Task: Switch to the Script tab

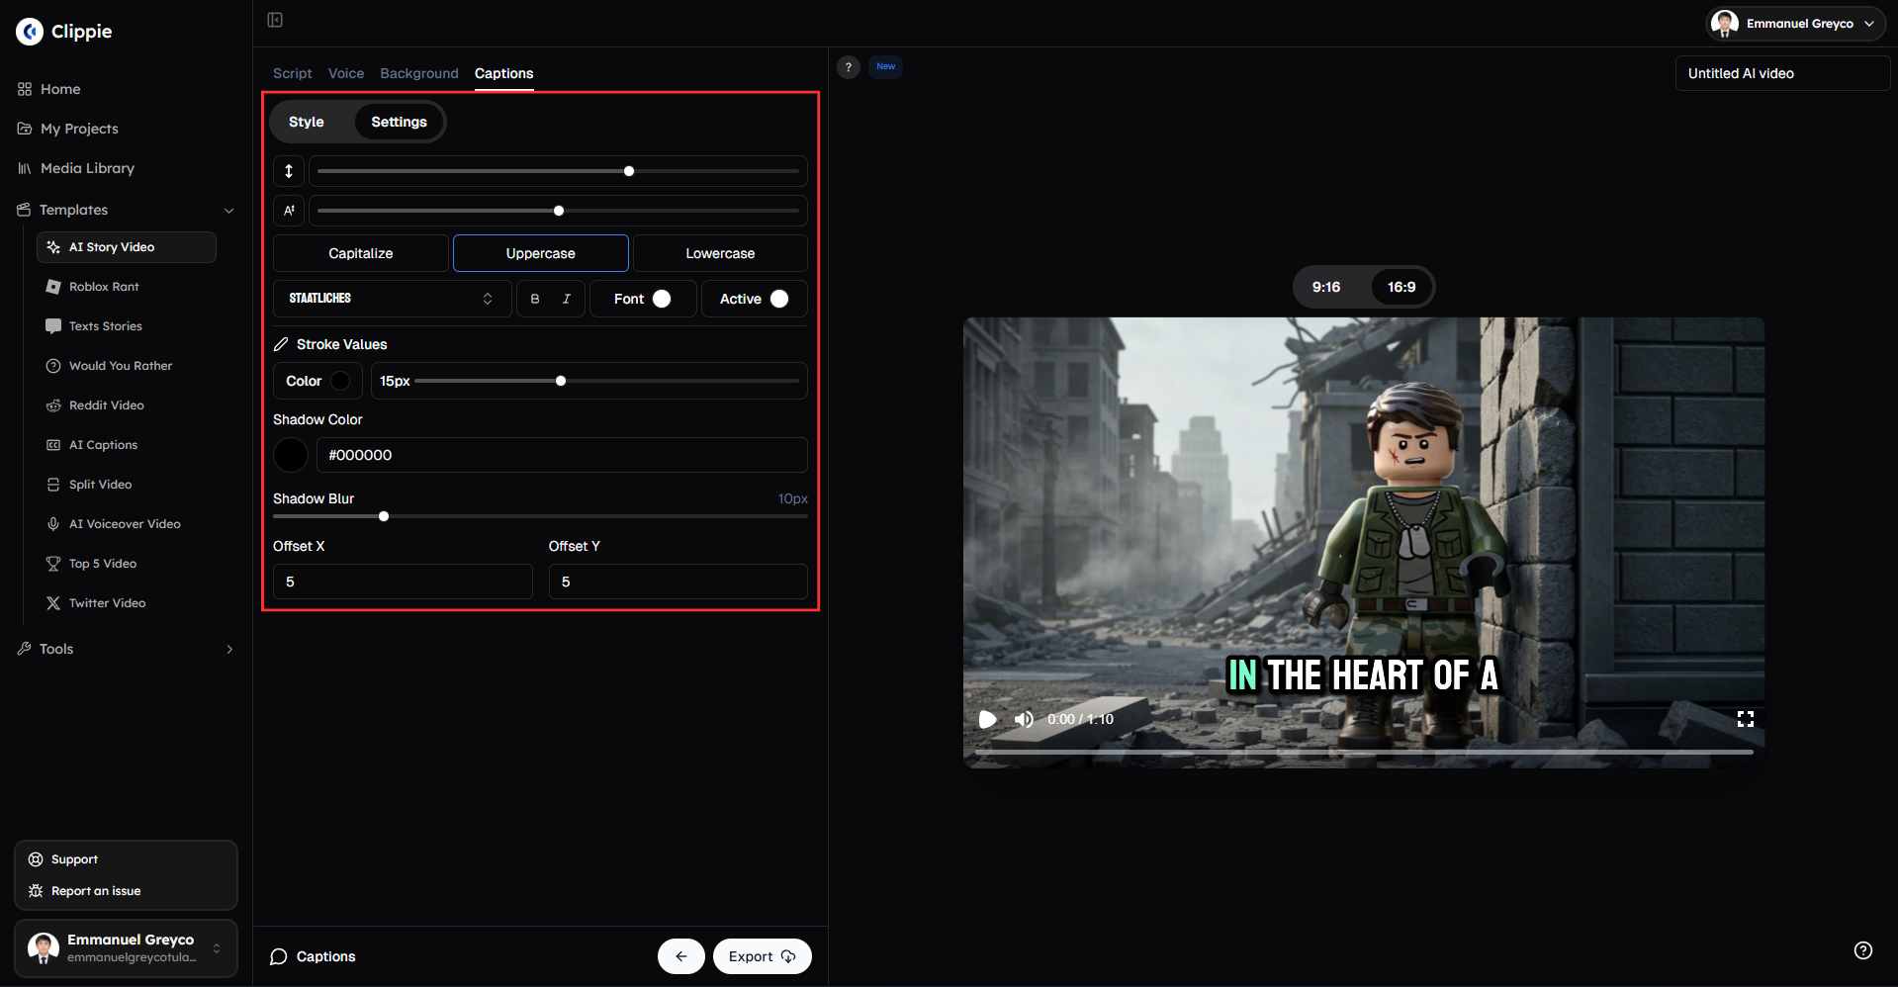Action: [293, 73]
